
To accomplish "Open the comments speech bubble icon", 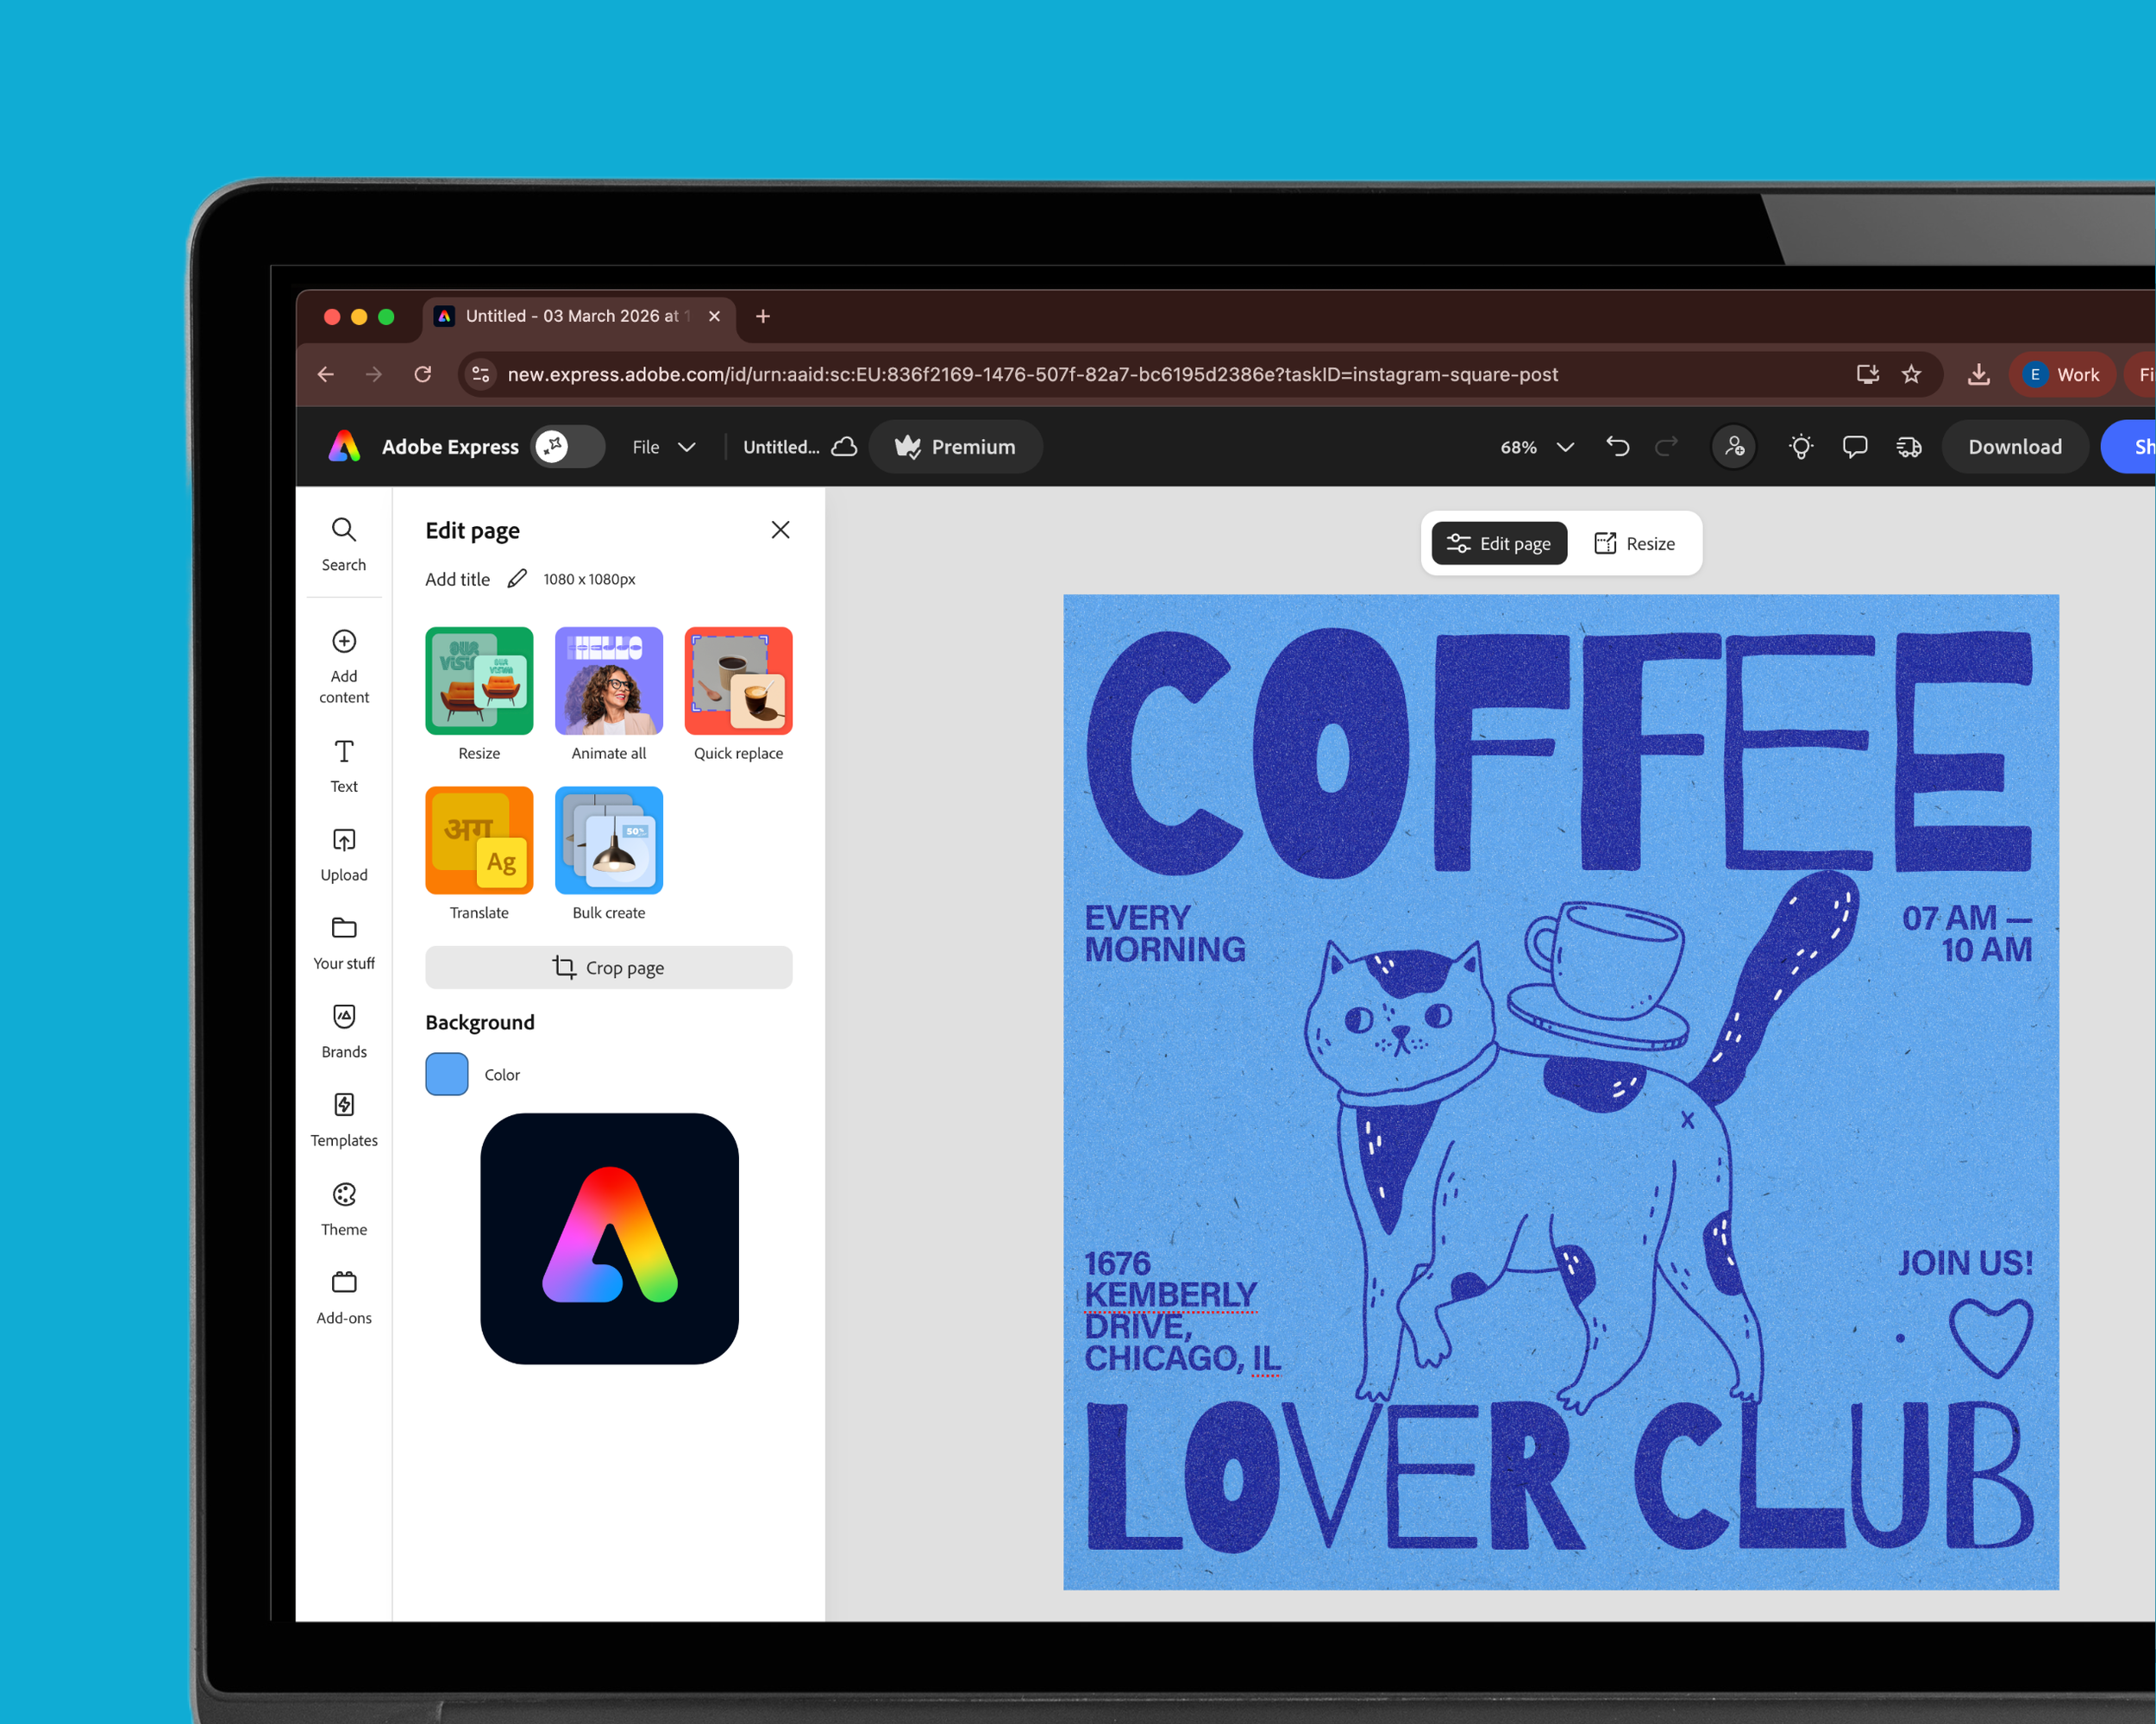I will [1854, 447].
